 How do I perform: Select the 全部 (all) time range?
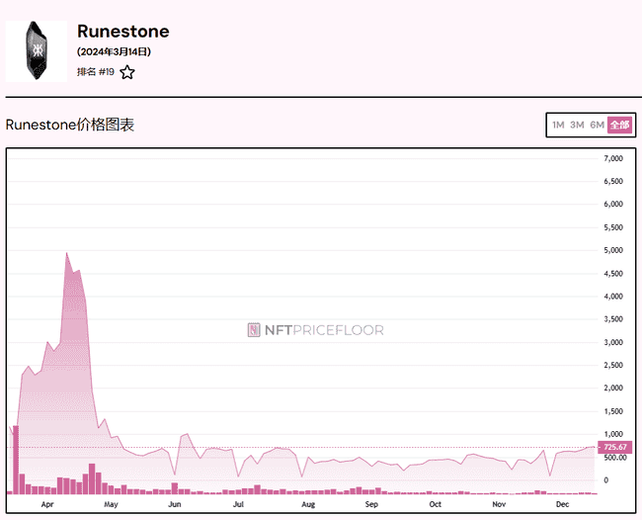click(x=619, y=126)
